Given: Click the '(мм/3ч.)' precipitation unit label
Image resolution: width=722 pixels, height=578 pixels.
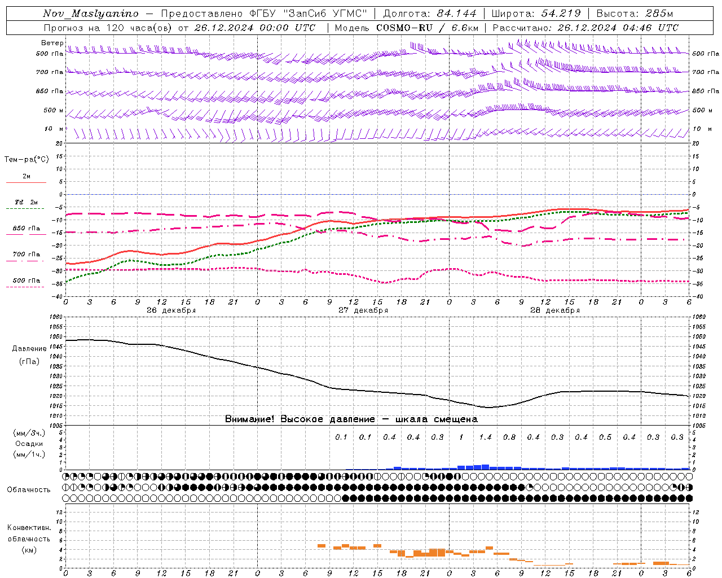Looking at the screenshot, I should (x=29, y=433).
